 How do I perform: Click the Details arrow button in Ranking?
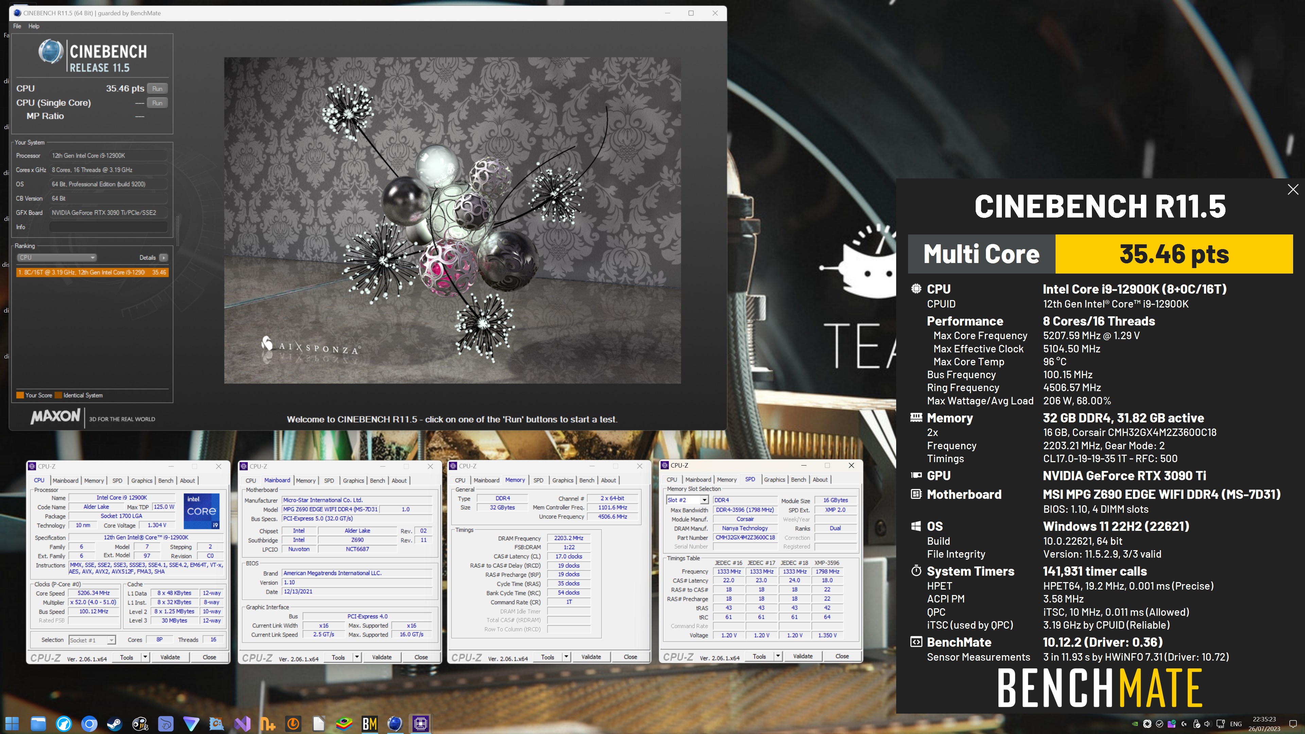tap(163, 257)
